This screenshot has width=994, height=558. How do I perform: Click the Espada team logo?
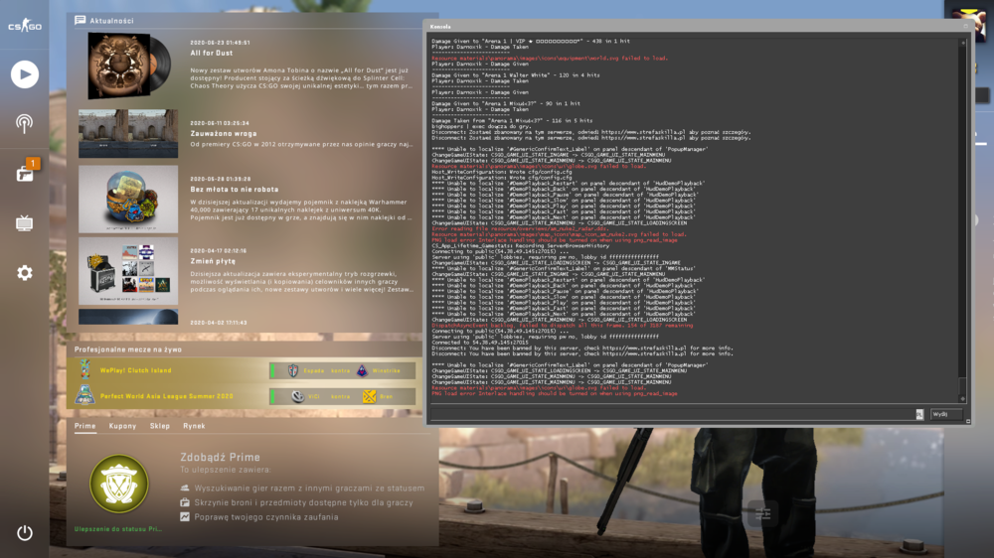[293, 370]
